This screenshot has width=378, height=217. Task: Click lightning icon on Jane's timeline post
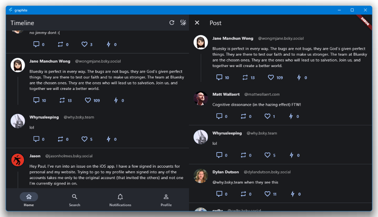click(116, 100)
